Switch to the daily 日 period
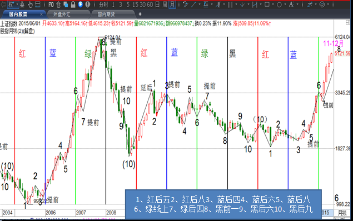This screenshot has width=353, height=221. 157,4
